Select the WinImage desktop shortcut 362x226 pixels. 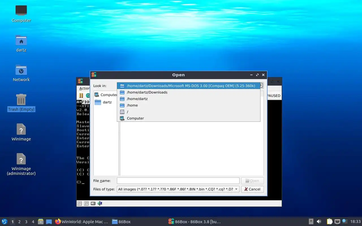[21, 132]
